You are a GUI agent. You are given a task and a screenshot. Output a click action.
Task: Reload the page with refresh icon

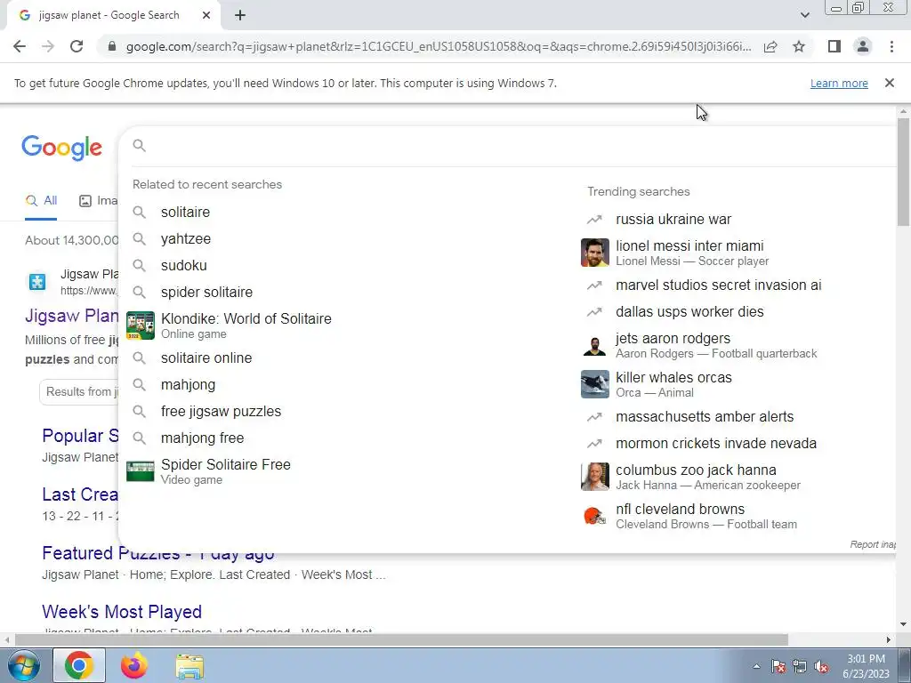77,46
